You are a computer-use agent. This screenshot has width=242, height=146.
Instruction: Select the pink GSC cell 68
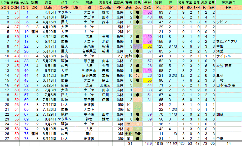coord(148,42)
